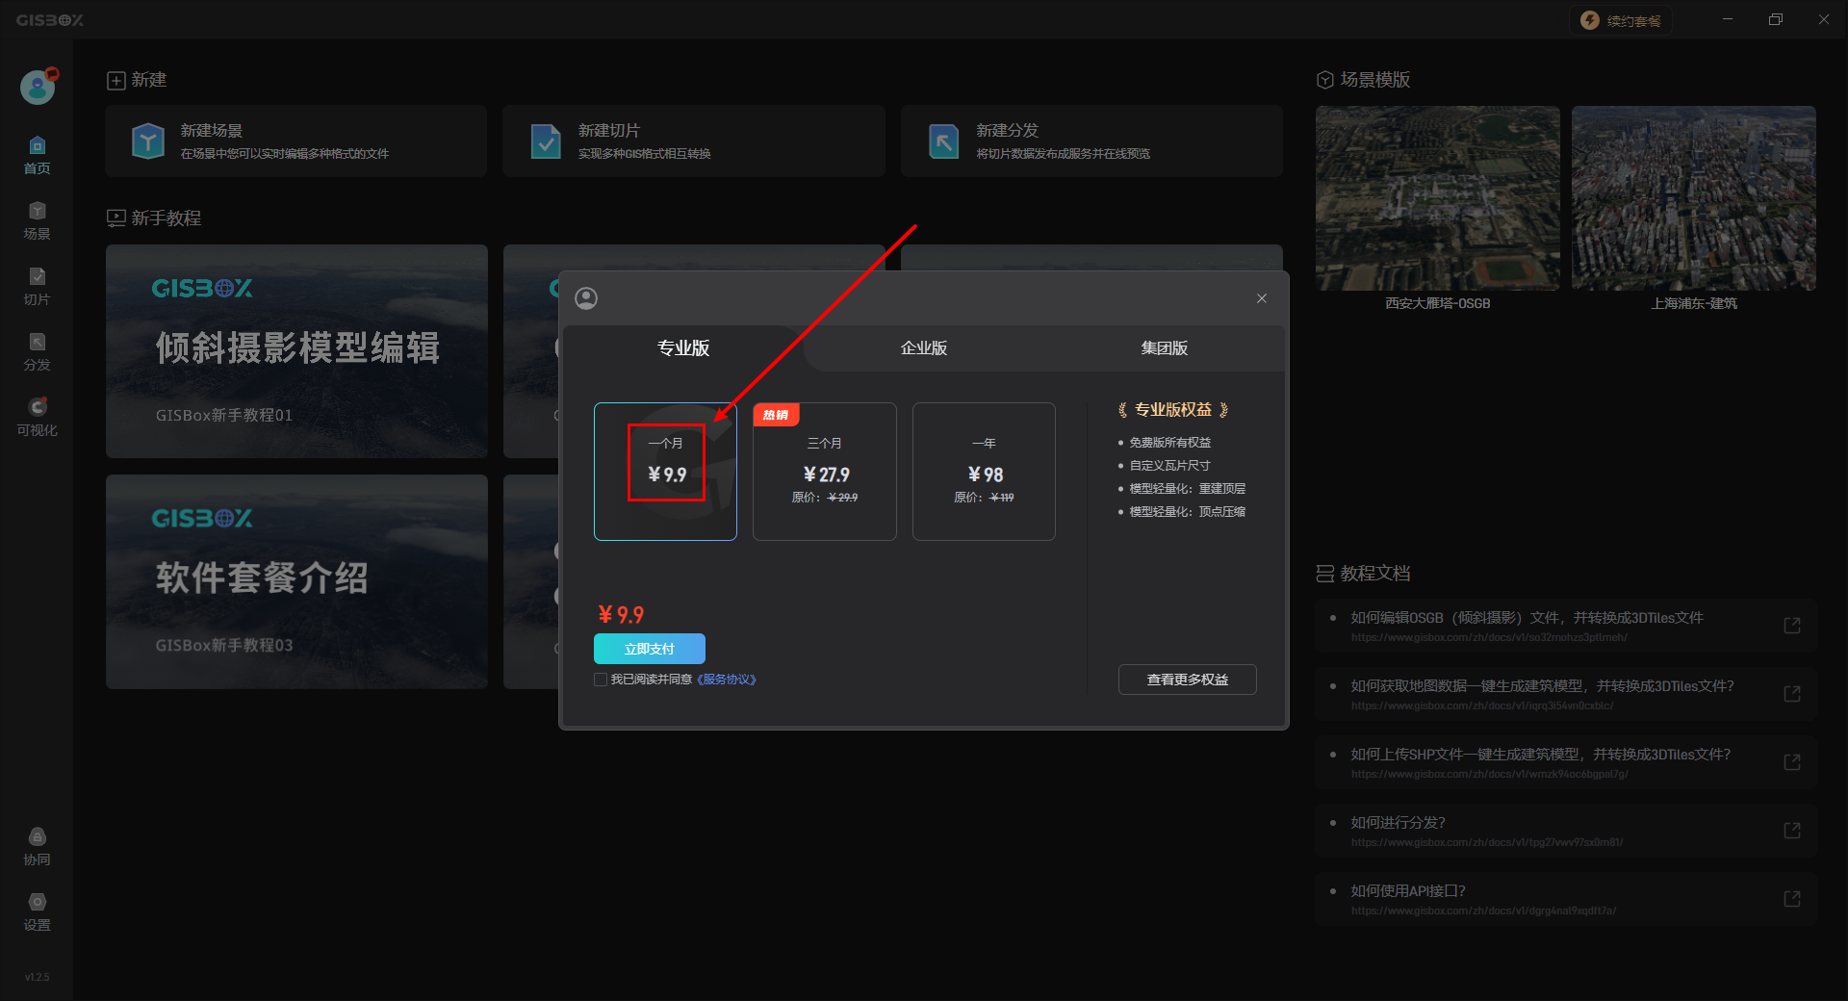The image size is (1848, 1001).
Task: Switch to the 企业版 tab
Action: click(924, 348)
